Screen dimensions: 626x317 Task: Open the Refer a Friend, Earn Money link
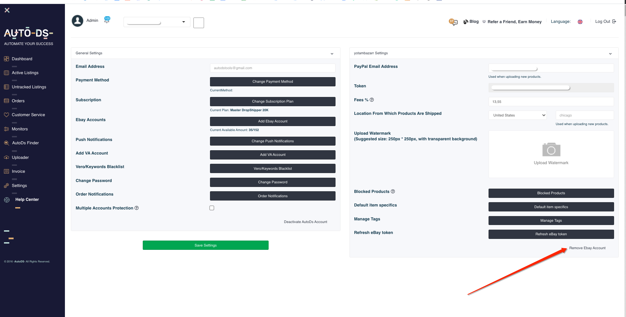pos(514,22)
